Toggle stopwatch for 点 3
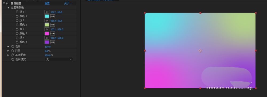Image resolution: width=267 pixels, height=97 pixels. click(x=17, y=29)
